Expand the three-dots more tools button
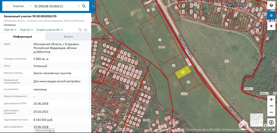The width and height of the screenshot is (277, 133). pyautogui.click(x=271, y=106)
